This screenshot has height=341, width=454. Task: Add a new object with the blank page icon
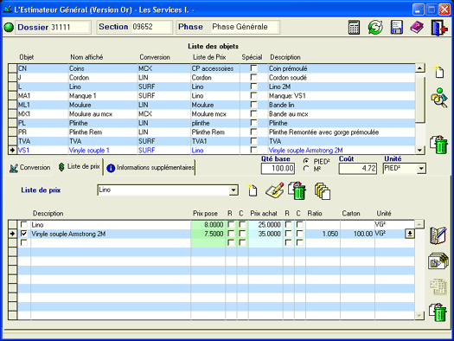point(439,72)
